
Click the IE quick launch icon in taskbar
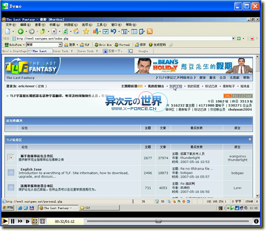[20, 208]
